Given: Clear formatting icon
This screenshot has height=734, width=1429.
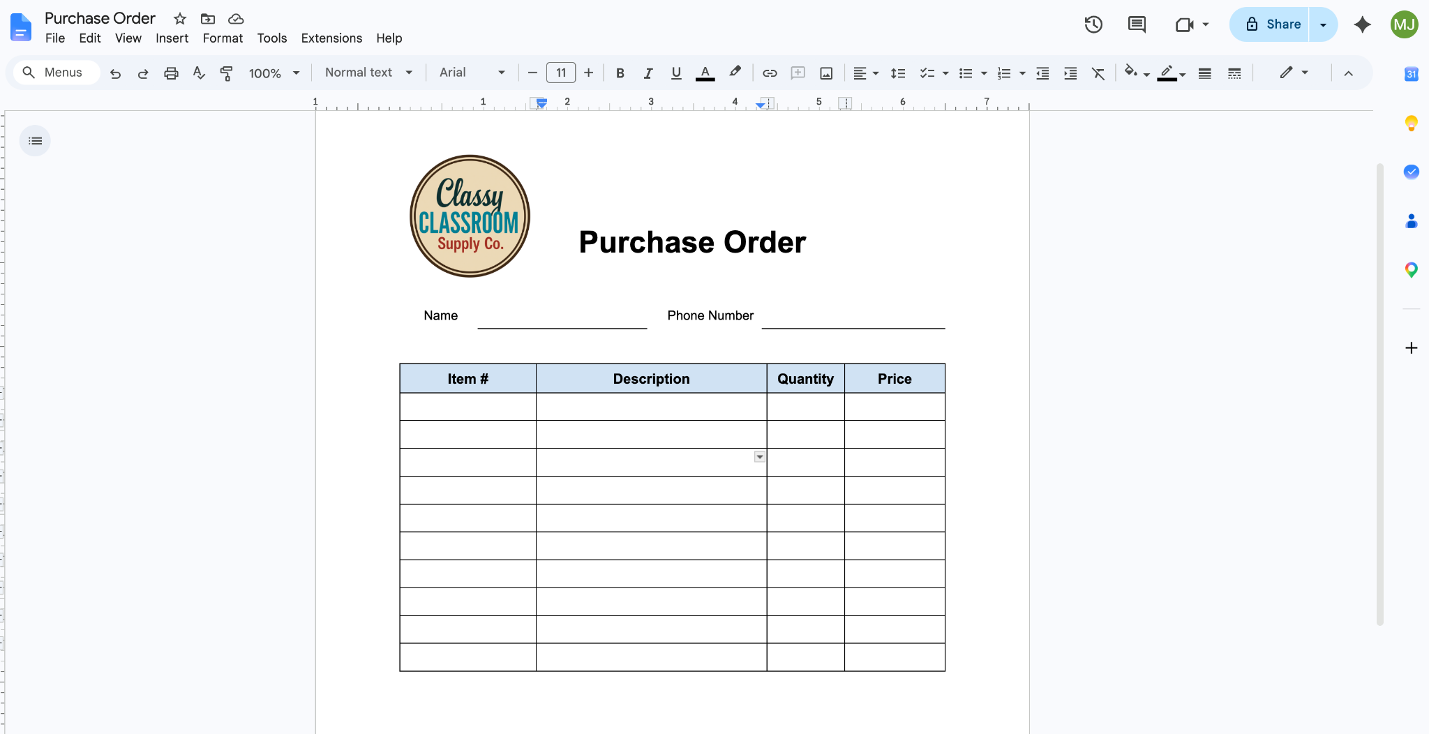Looking at the screenshot, I should pyautogui.click(x=1098, y=73).
